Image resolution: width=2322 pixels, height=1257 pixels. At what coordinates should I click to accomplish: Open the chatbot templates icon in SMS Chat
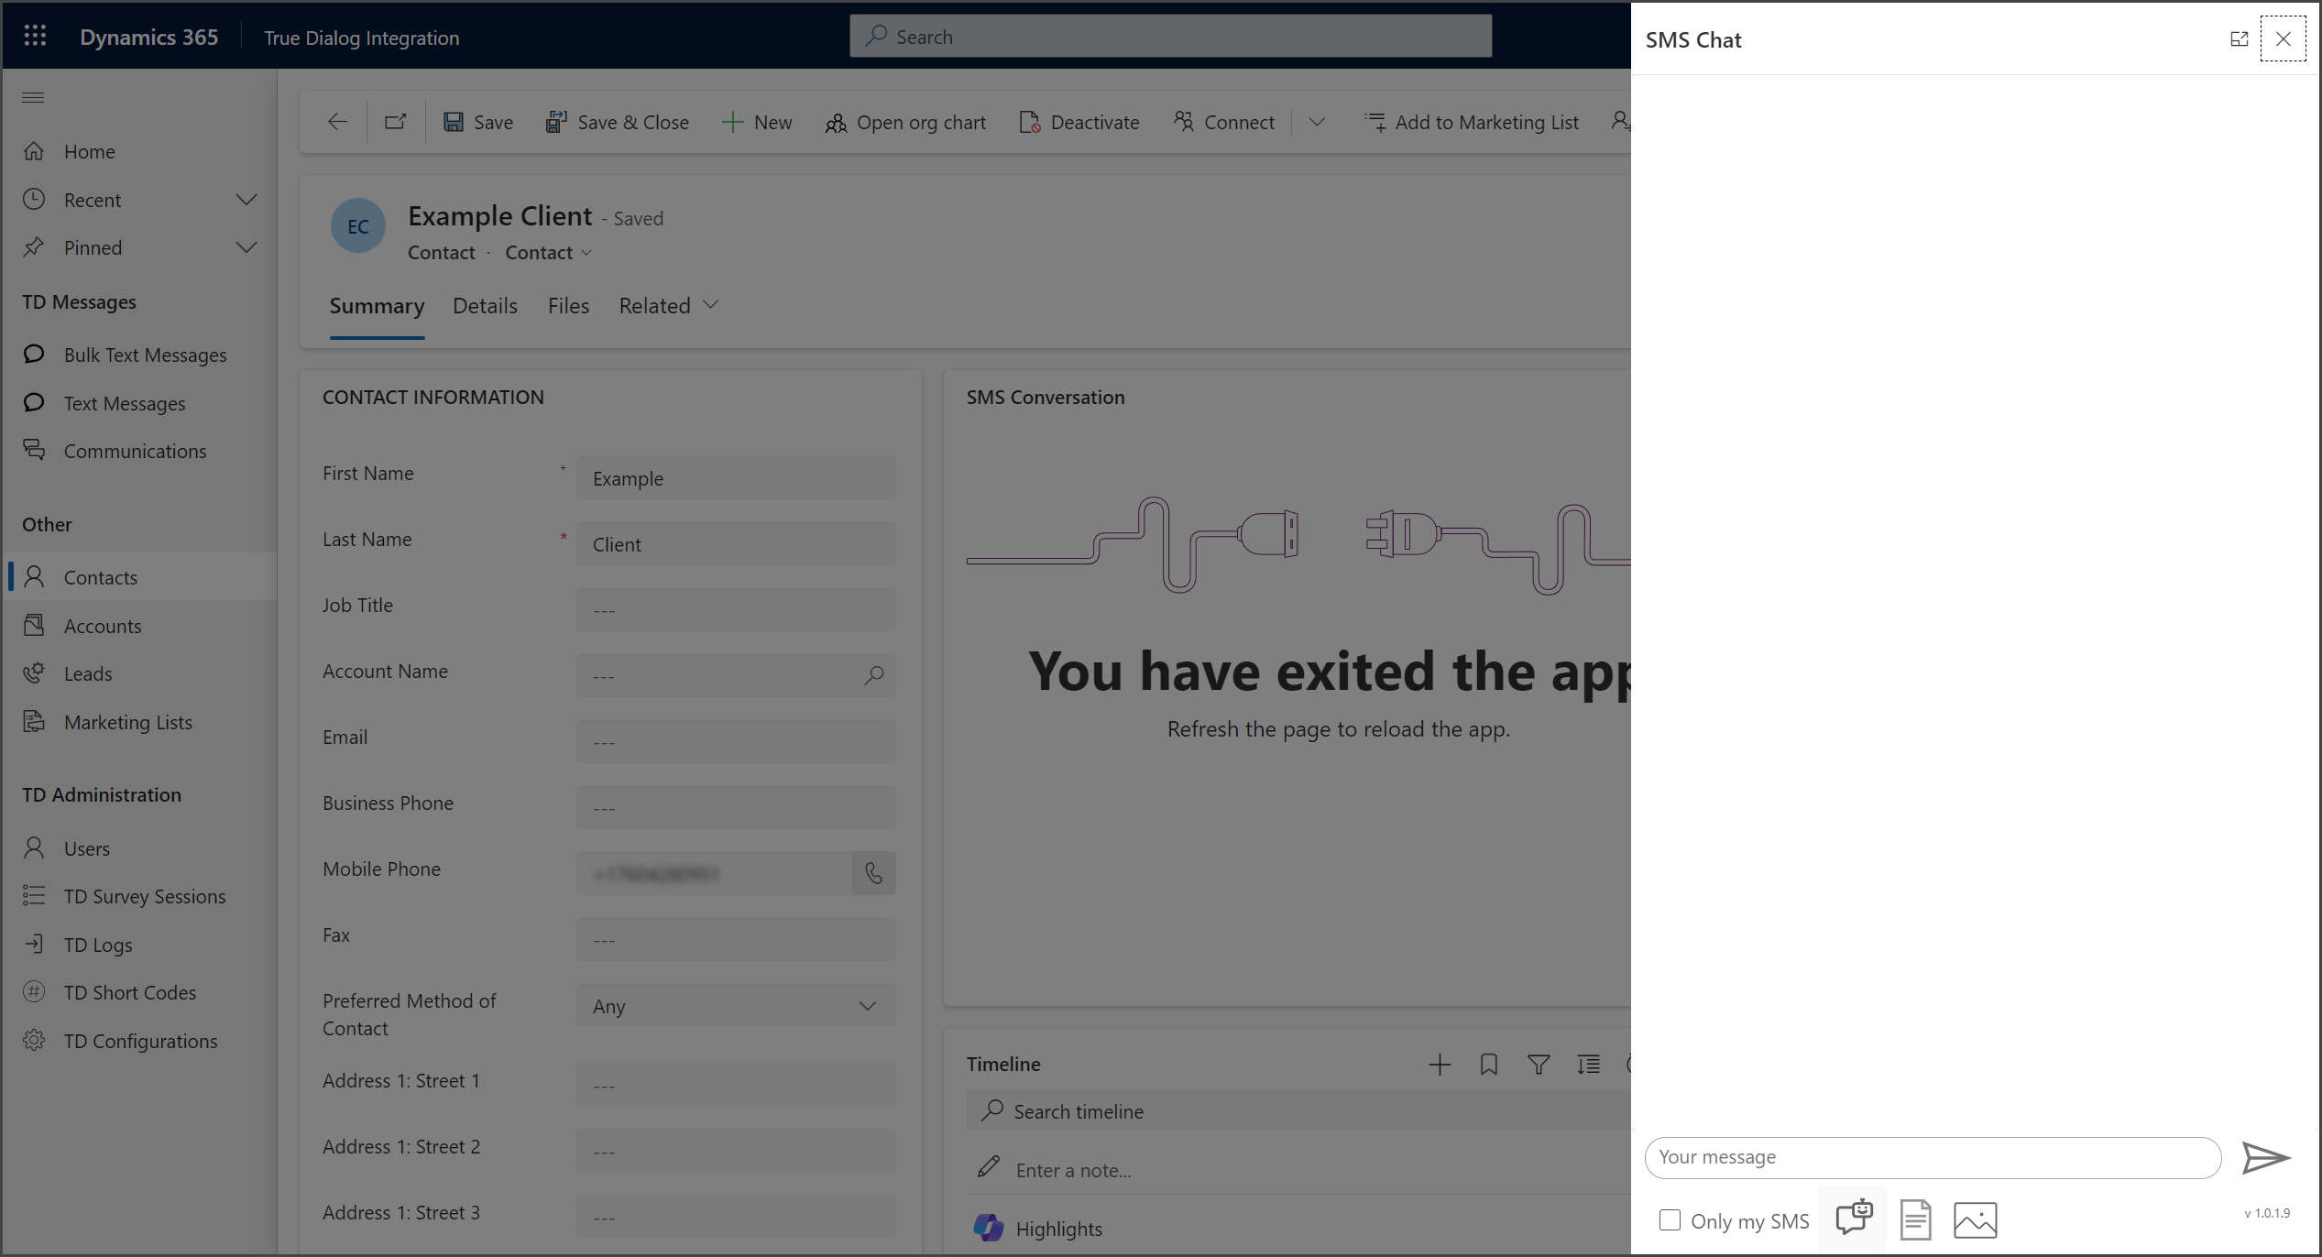pos(1854,1219)
